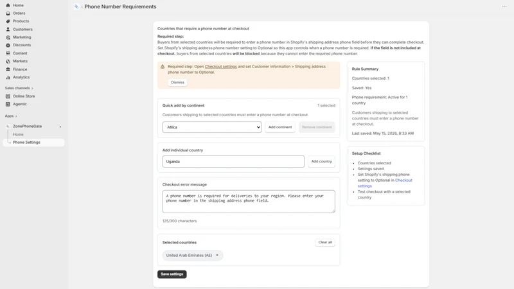
Task: Open Discounts in the sidebar
Action: pyautogui.click(x=22, y=45)
